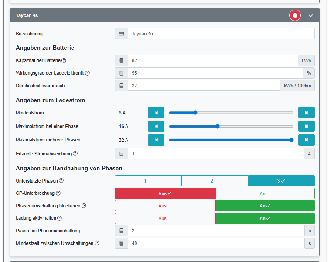Click calculator icon beside Mindestzeit zwischen Umschaltungen
334x262 pixels.
[x=121, y=243]
